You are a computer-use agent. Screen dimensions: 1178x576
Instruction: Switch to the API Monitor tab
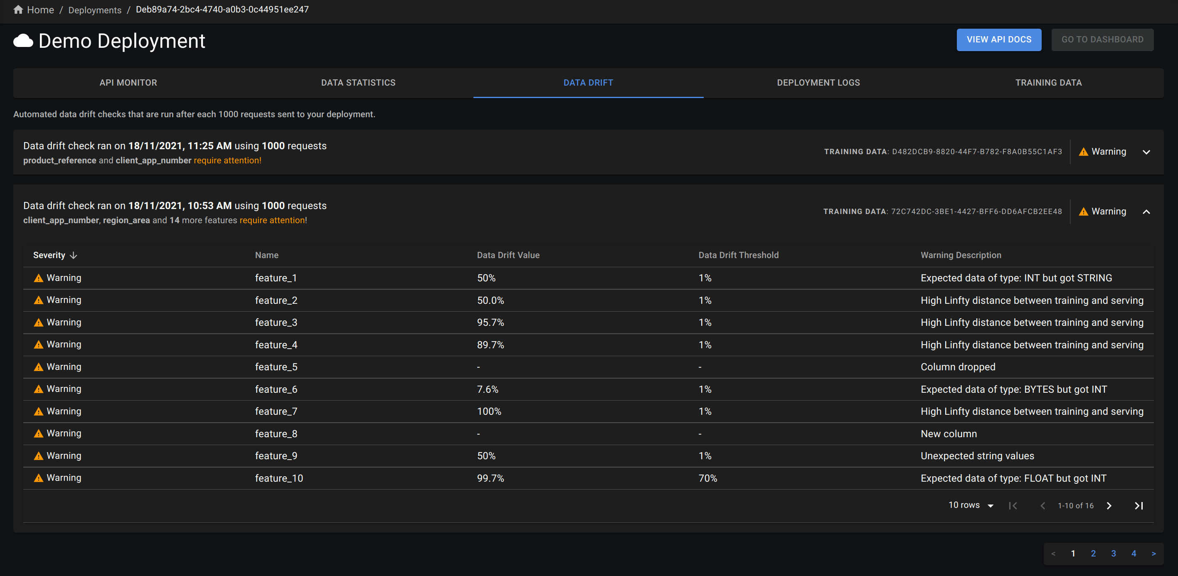[x=128, y=83]
